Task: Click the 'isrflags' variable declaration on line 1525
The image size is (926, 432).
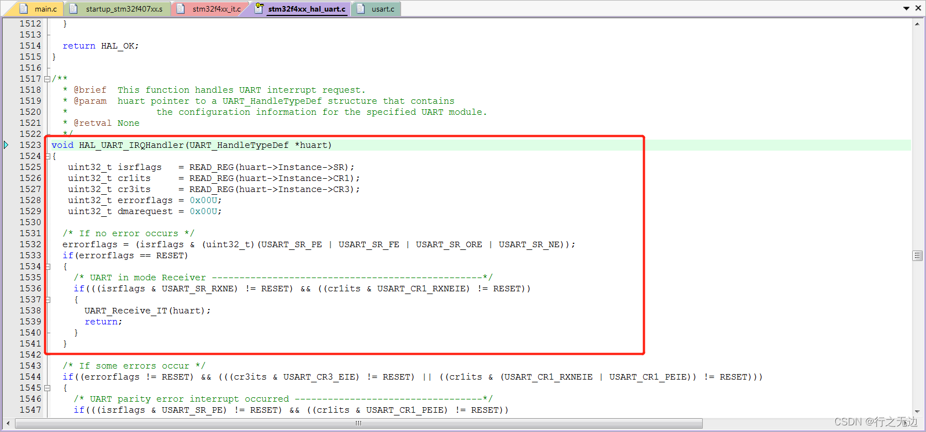Action: click(x=140, y=167)
